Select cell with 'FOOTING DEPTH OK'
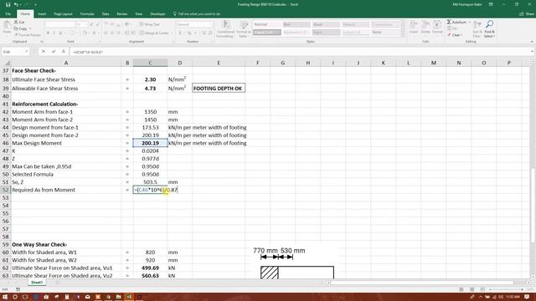The width and height of the screenshot is (536, 301). [x=219, y=89]
